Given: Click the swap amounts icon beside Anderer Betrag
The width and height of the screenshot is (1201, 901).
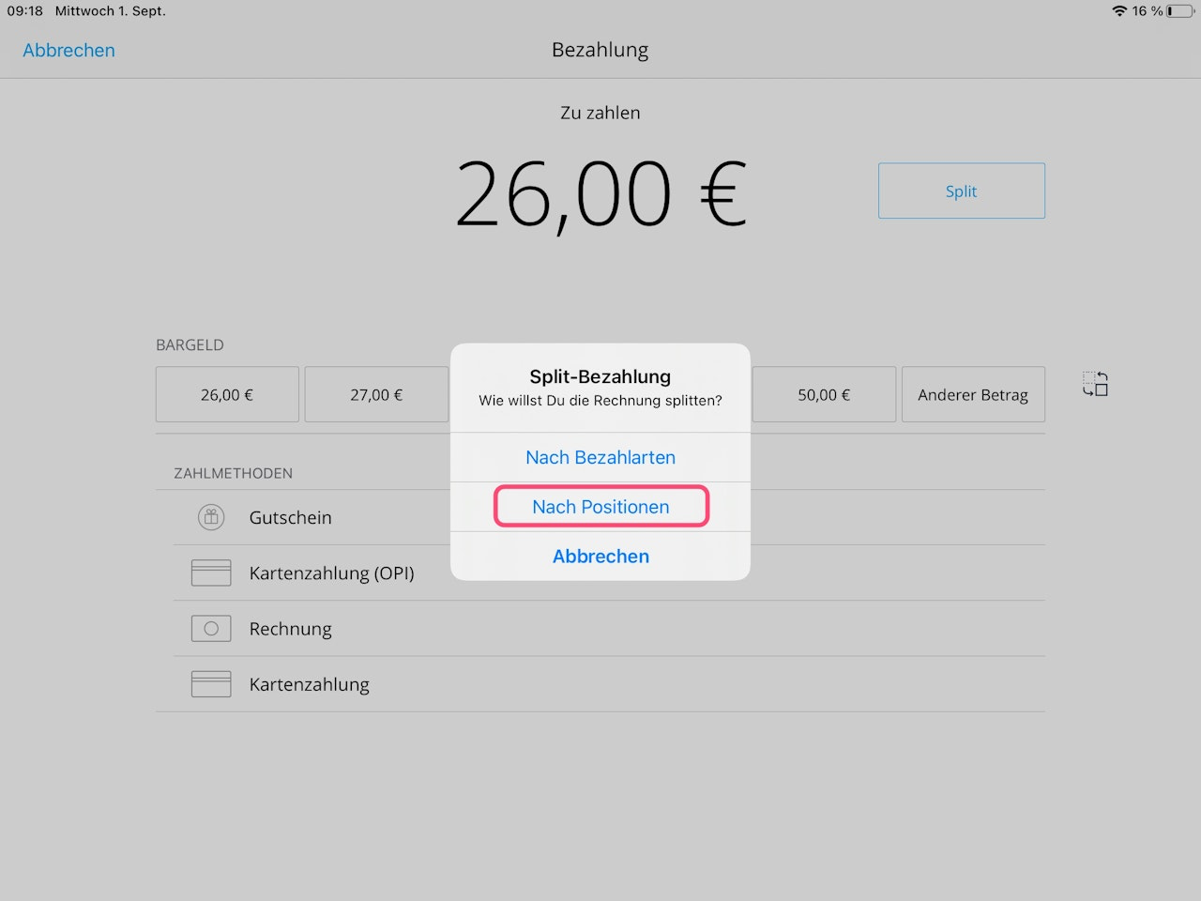Looking at the screenshot, I should click(1095, 384).
